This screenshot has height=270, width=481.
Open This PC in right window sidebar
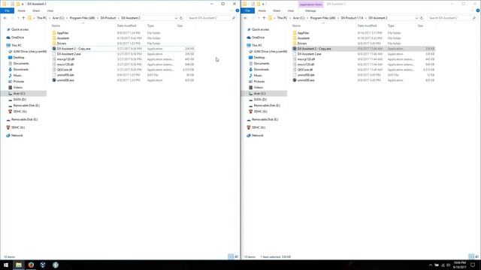click(257, 45)
